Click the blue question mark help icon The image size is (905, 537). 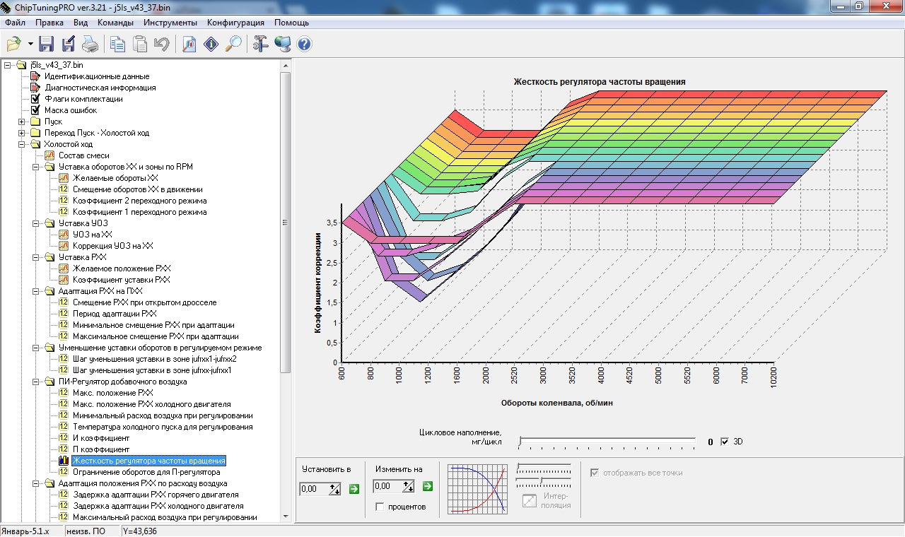coord(304,45)
